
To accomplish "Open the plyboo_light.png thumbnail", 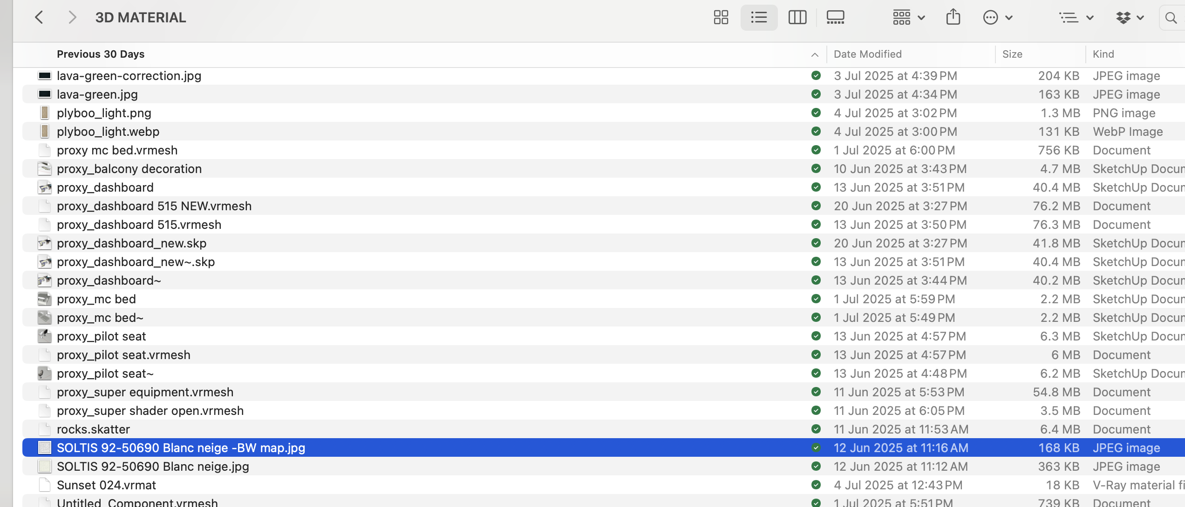I will point(45,113).
